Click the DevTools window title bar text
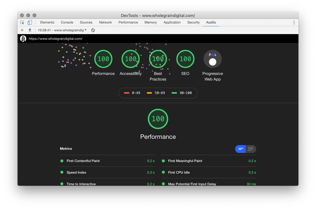This screenshot has width=316, height=209. pyautogui.click(x=158, y=16)
